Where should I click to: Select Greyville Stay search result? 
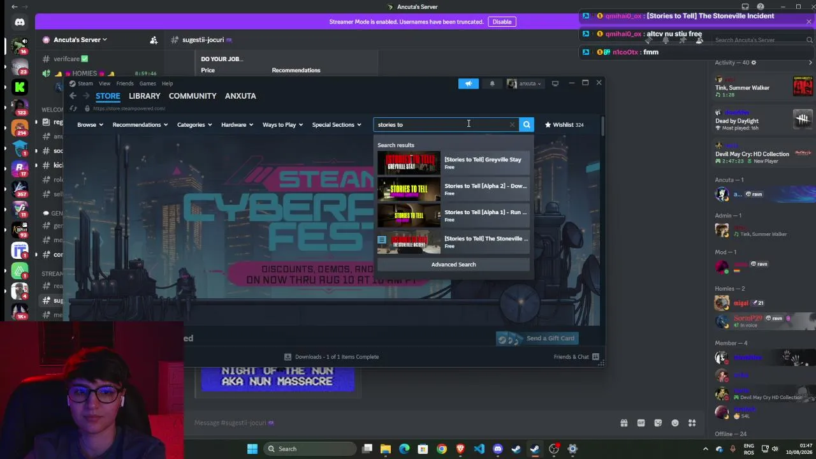point(453,163)
